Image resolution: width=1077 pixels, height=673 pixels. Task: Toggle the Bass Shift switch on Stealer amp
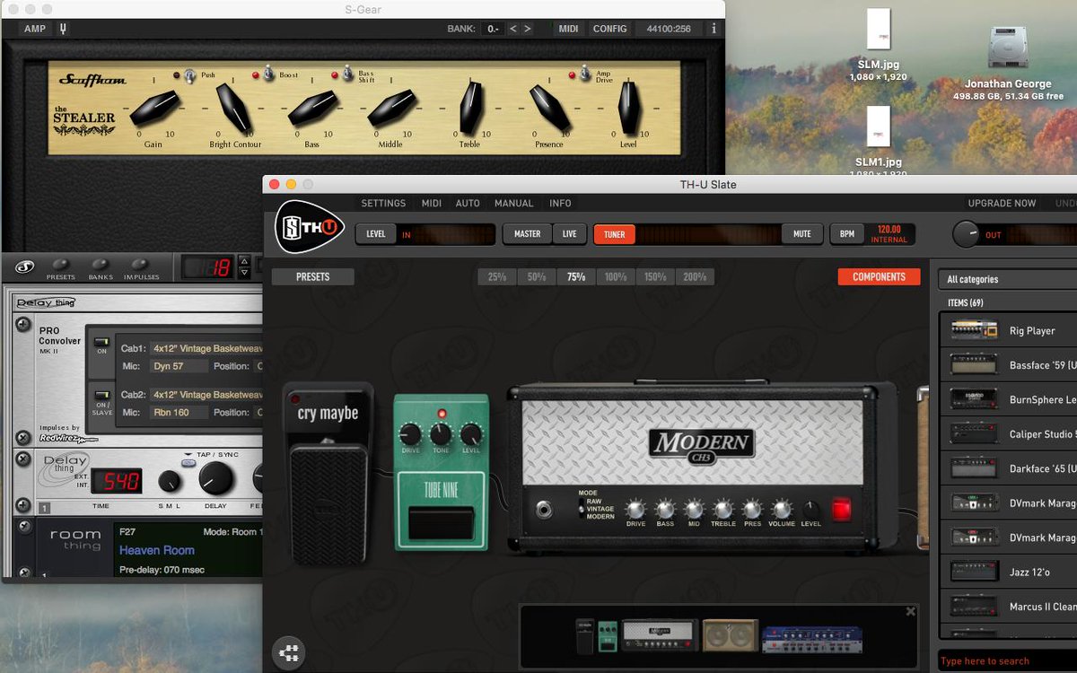point(346,74)
